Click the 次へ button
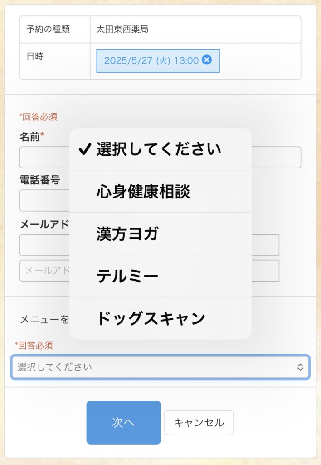 click(x=123, y=422)
